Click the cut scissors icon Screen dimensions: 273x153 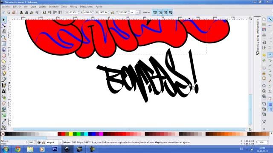coord(264,73)
